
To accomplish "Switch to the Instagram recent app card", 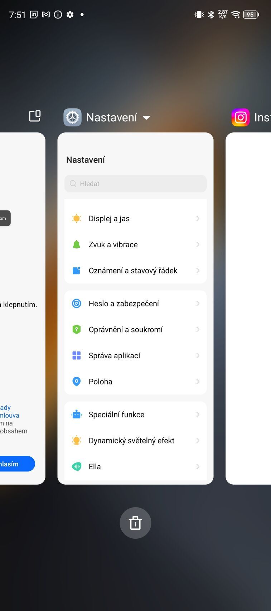I will pos(248,309).
